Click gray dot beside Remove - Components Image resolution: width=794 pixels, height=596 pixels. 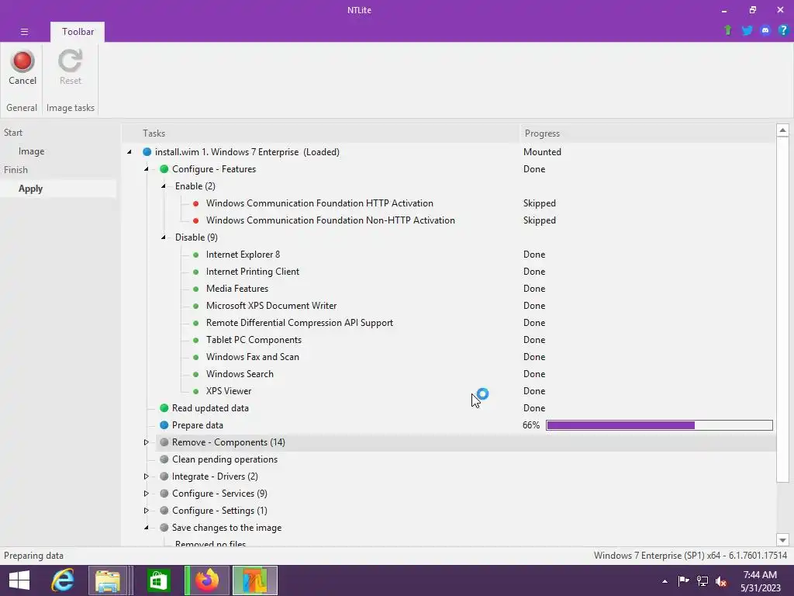pyautogui.click(x=164, y=442)
